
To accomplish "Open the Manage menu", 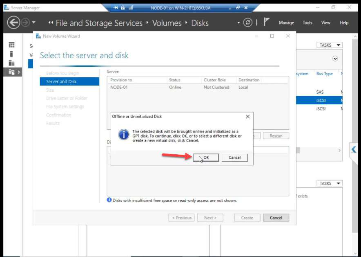I will (286, 23).
